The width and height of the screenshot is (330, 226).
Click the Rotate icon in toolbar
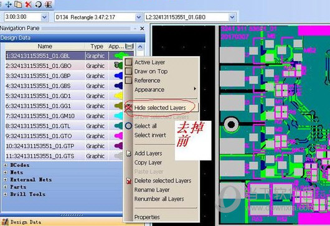tap(38, 4)
